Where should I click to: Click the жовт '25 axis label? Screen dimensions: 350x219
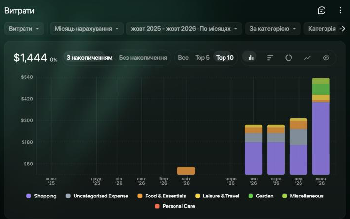pos(51,181)
